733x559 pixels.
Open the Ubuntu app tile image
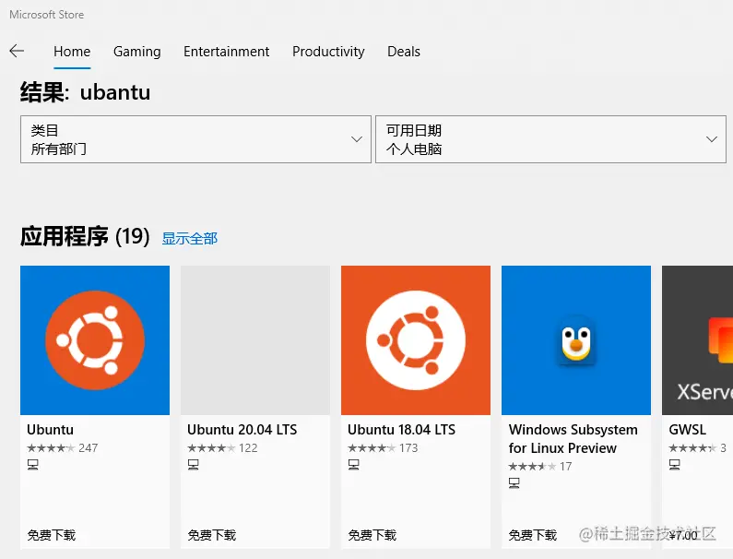[x=95, y=340]
